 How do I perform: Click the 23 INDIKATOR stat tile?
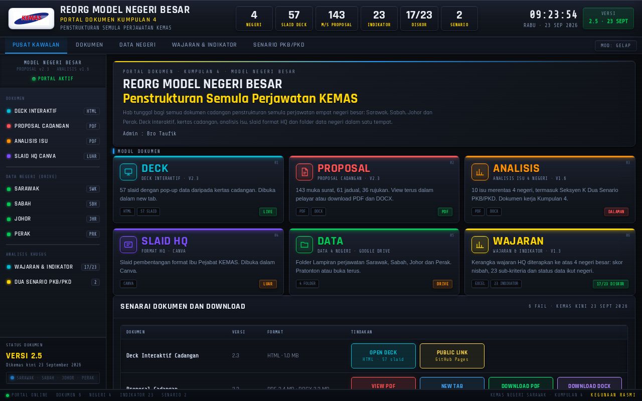click(379, 19)
